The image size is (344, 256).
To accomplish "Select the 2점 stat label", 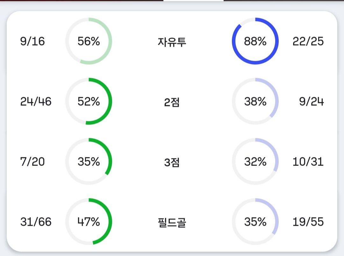I will click(x=172, y=102).
